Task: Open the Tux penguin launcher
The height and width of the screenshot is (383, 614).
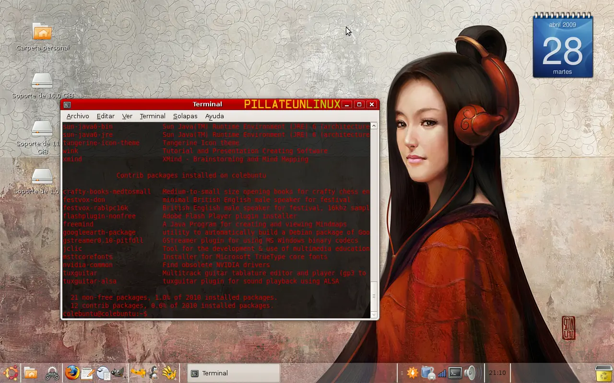Action: click(x=153, y=373)
